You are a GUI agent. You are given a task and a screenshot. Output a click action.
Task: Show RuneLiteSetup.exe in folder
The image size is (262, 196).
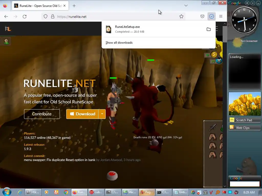click(x=209, y=29)
